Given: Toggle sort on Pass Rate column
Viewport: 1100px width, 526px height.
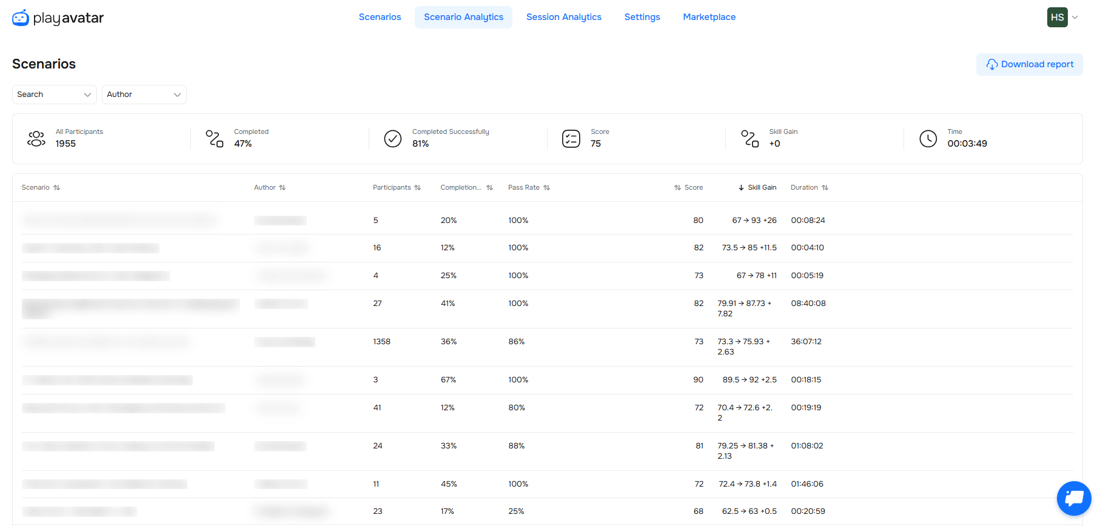Looking at the screenshot, I should click(546, 188).
